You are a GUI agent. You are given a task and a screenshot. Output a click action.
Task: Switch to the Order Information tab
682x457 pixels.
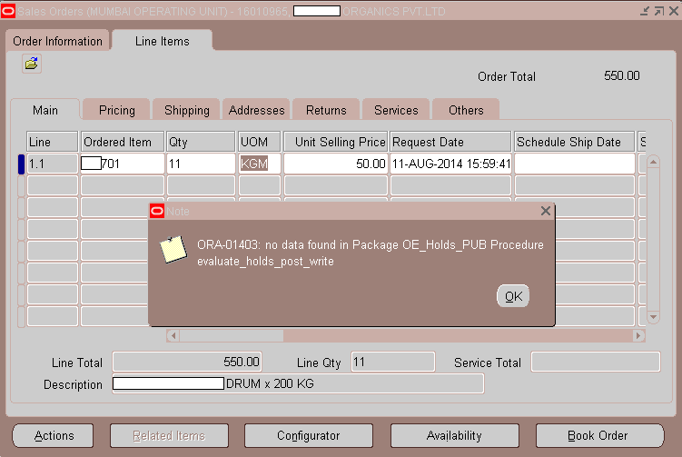(57, 41)
